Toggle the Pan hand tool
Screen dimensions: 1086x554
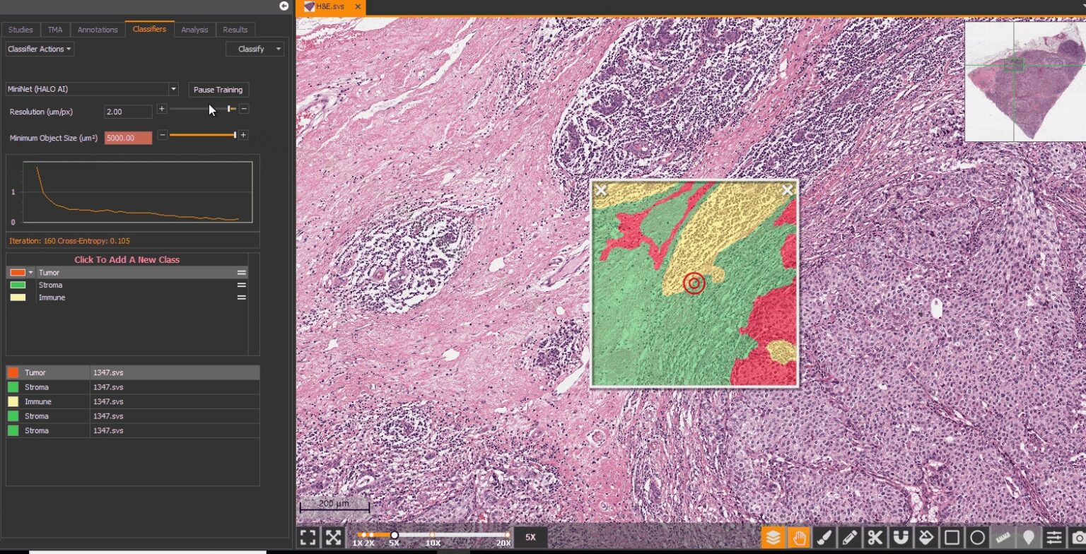pyautogui.click(x=799, y=538)
